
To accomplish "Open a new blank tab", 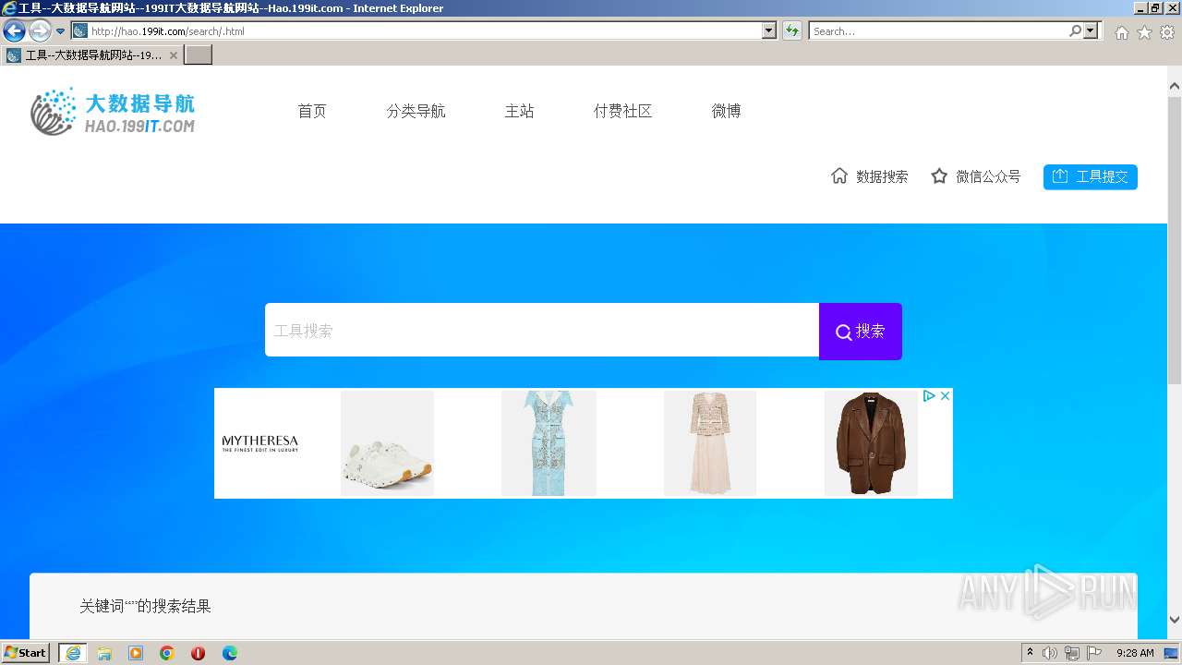I will 199,54.
